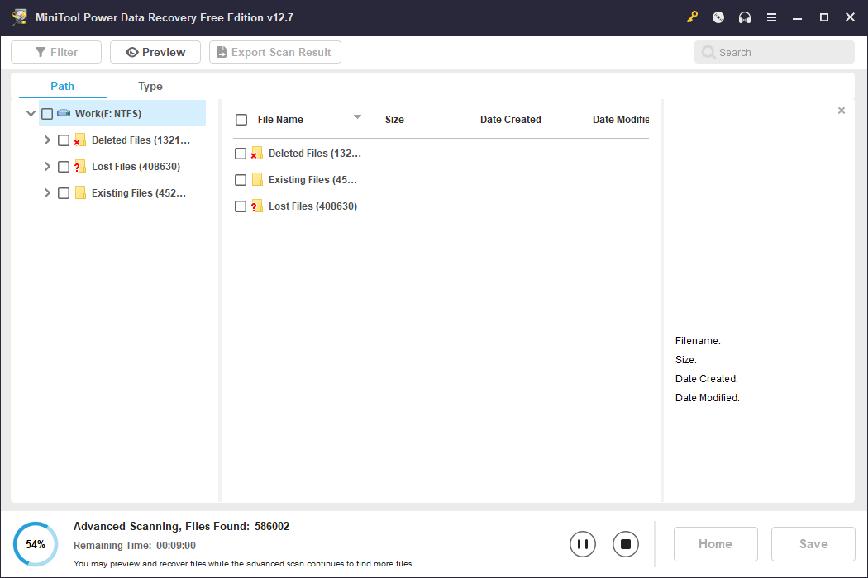This screenshot has height=578, width=868.
Task: Open the bootable media disc icon
Action: coord(718,17)
